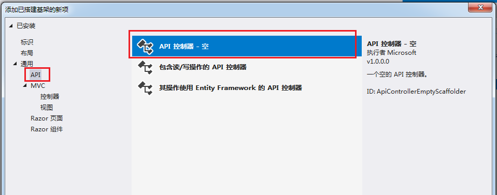Image resolution: width=497 pixels, height=195 pixels.
Task: Click the API 控制器 - 空 scaffold icon
Action: [146, 46]
